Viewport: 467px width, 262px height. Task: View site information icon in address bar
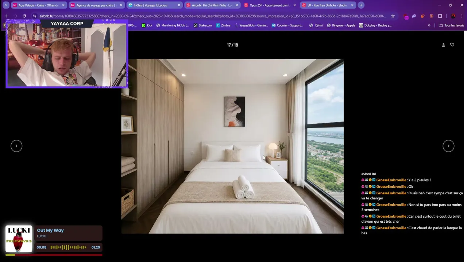[34, 16]
